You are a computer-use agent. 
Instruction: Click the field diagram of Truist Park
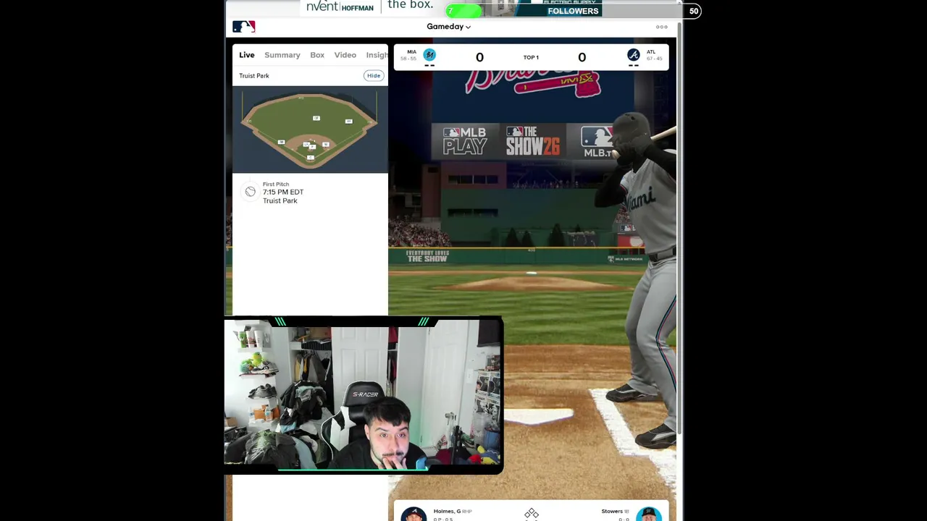click(x=310, y=130)
